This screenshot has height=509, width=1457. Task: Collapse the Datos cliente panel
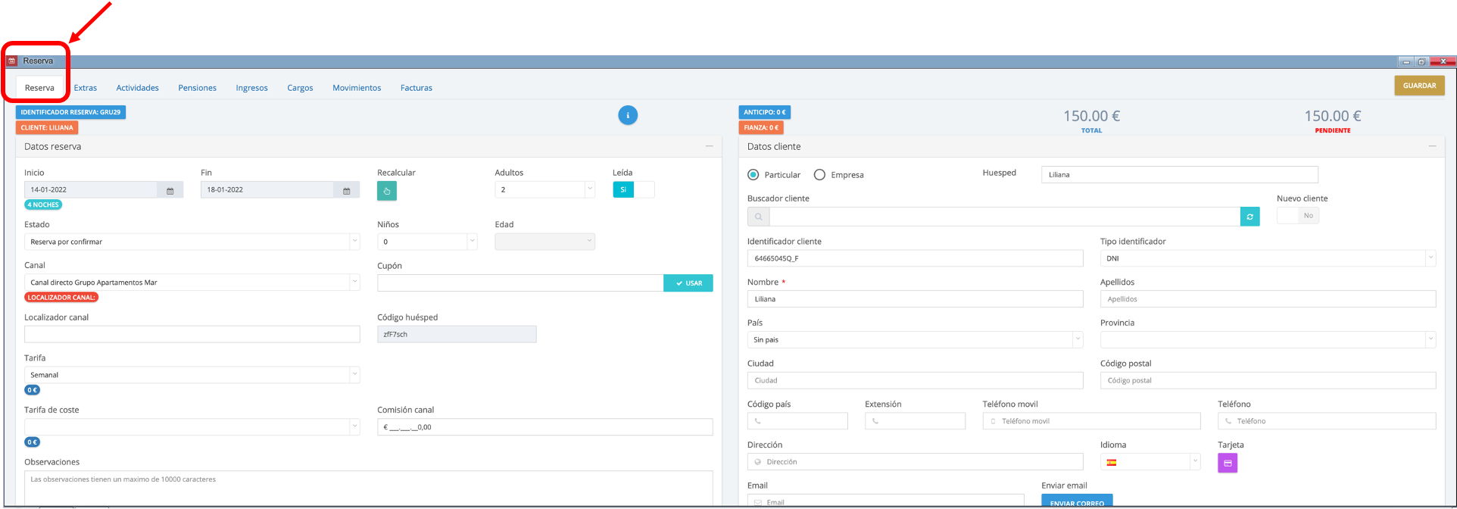pos(1432,146)
